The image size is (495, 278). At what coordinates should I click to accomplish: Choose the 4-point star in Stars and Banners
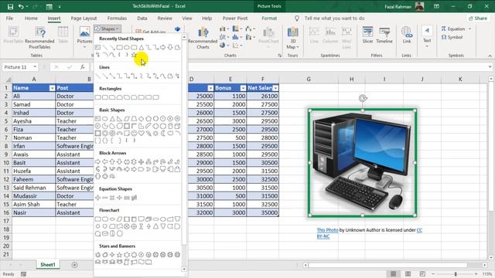coord(112,255)
